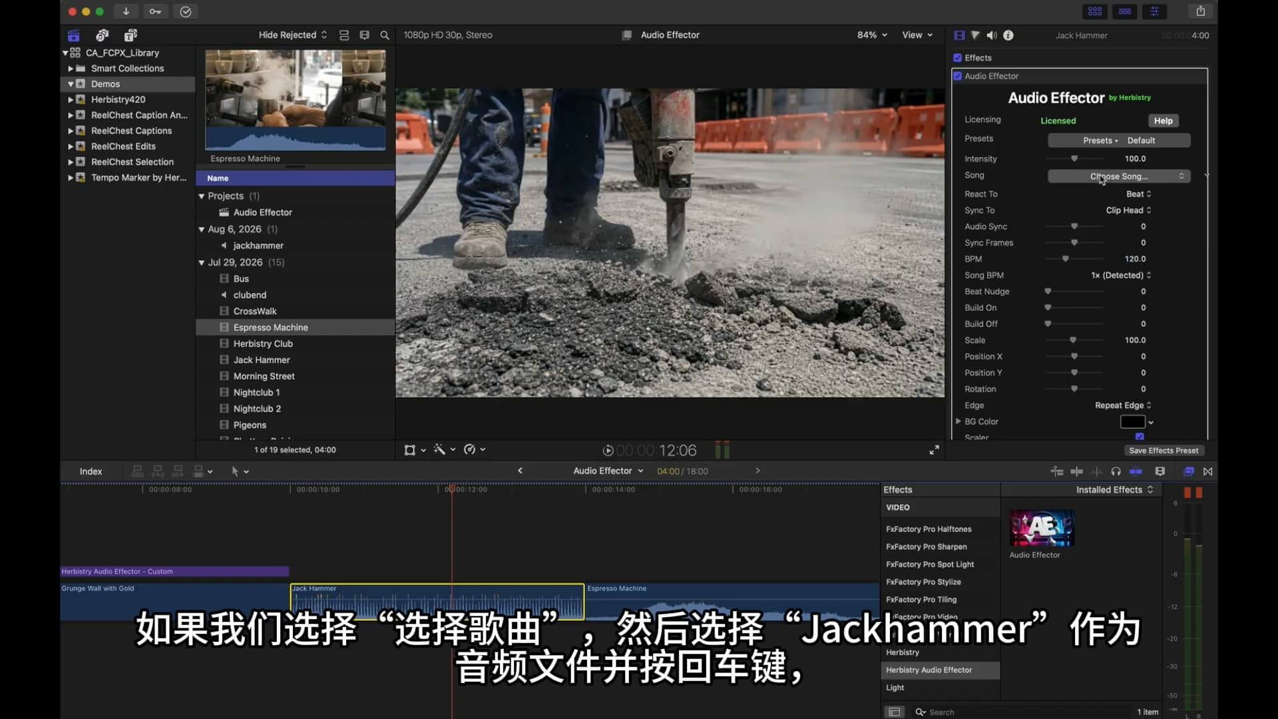
Task: Toggle solo with the headphones icon
Action: pyautogui.click(x=1116, y=471)
